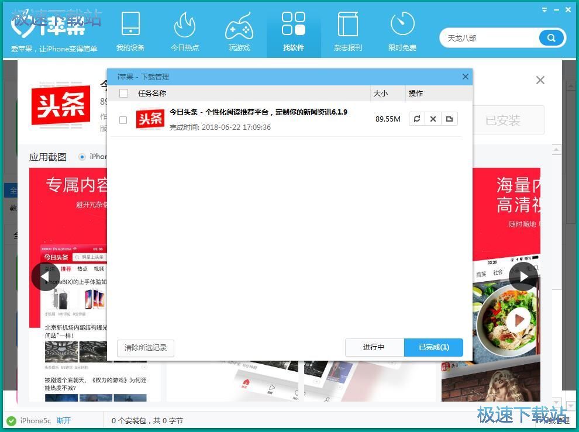Click the green connected status icon
Viewport: 579px width, 432px height.
(x=12, y=420)
